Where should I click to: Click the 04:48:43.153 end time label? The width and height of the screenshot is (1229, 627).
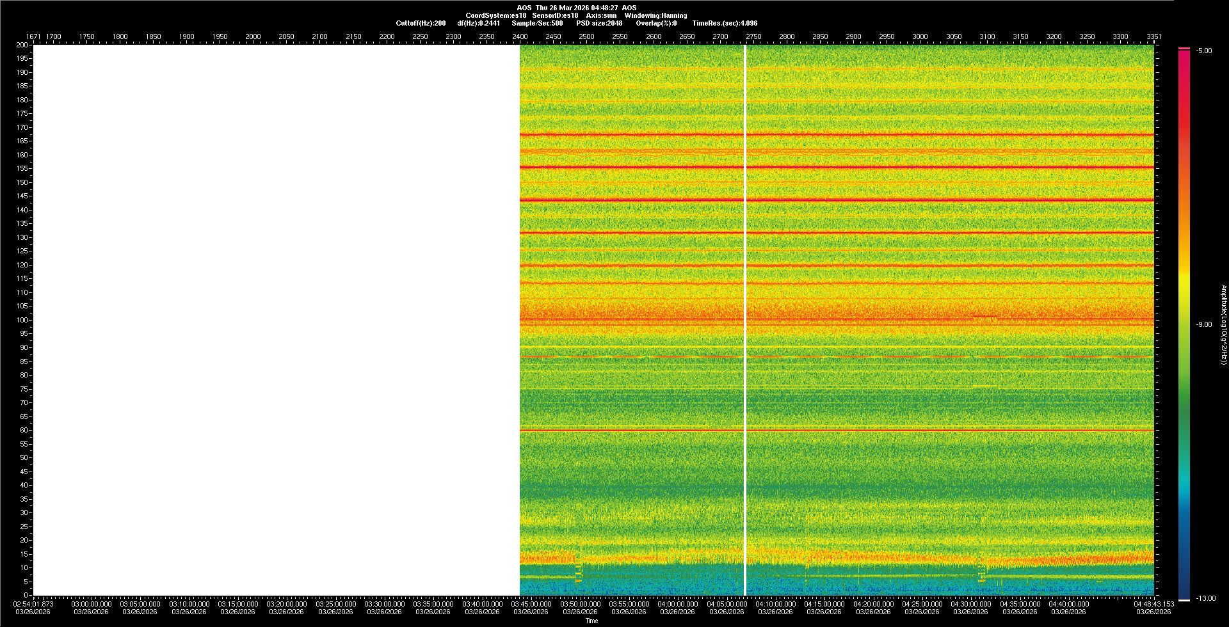pyautogui.click(x=1153, y=604)
